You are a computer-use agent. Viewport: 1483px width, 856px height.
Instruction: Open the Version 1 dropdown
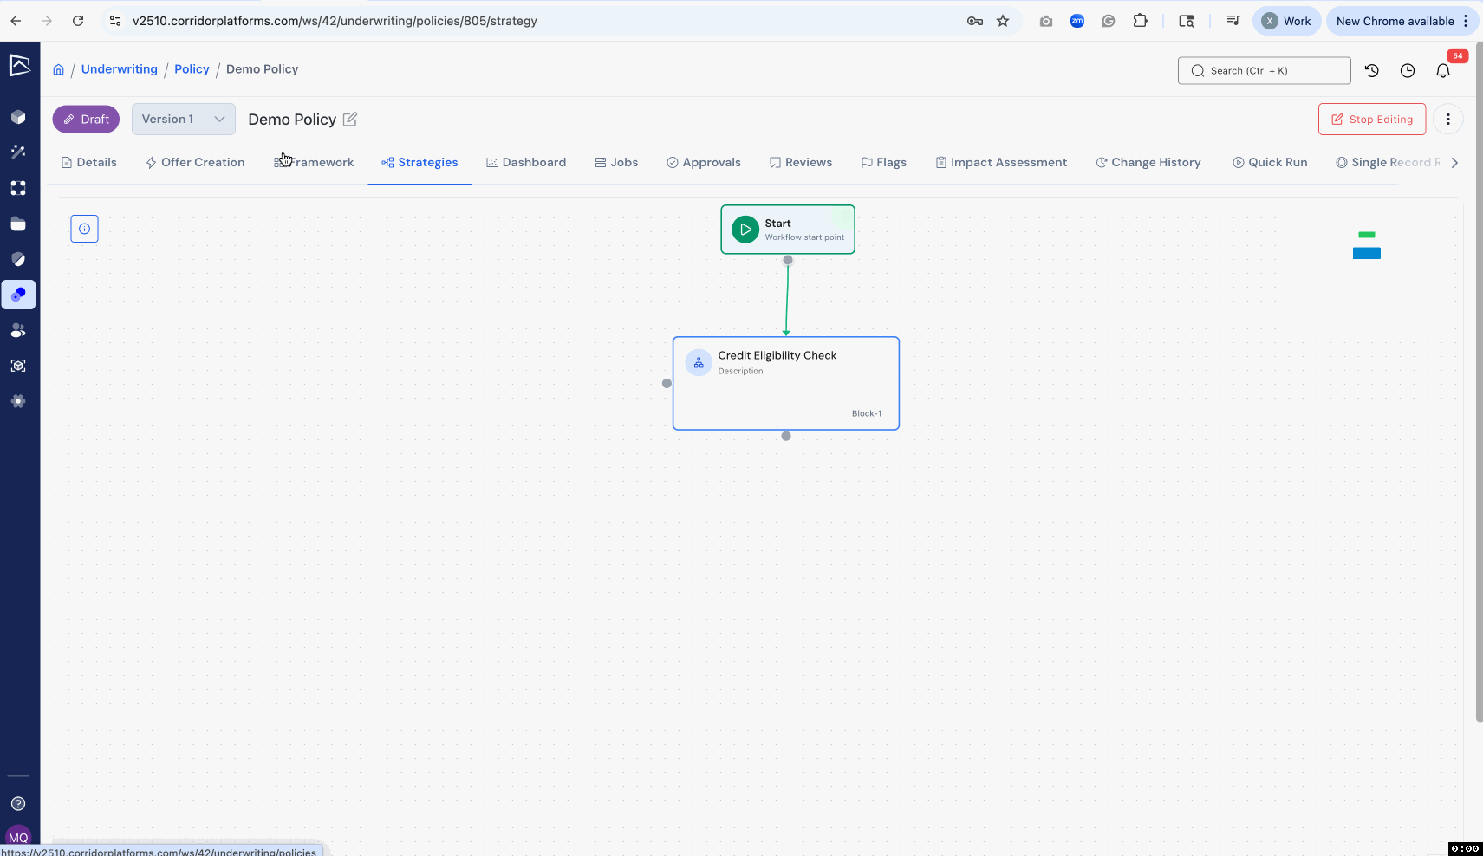[x=183, y=120]
